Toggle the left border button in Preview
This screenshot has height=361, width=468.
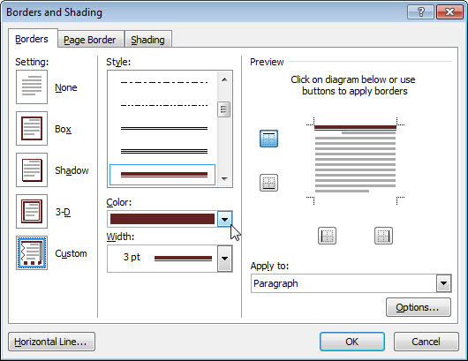point(327,236)
